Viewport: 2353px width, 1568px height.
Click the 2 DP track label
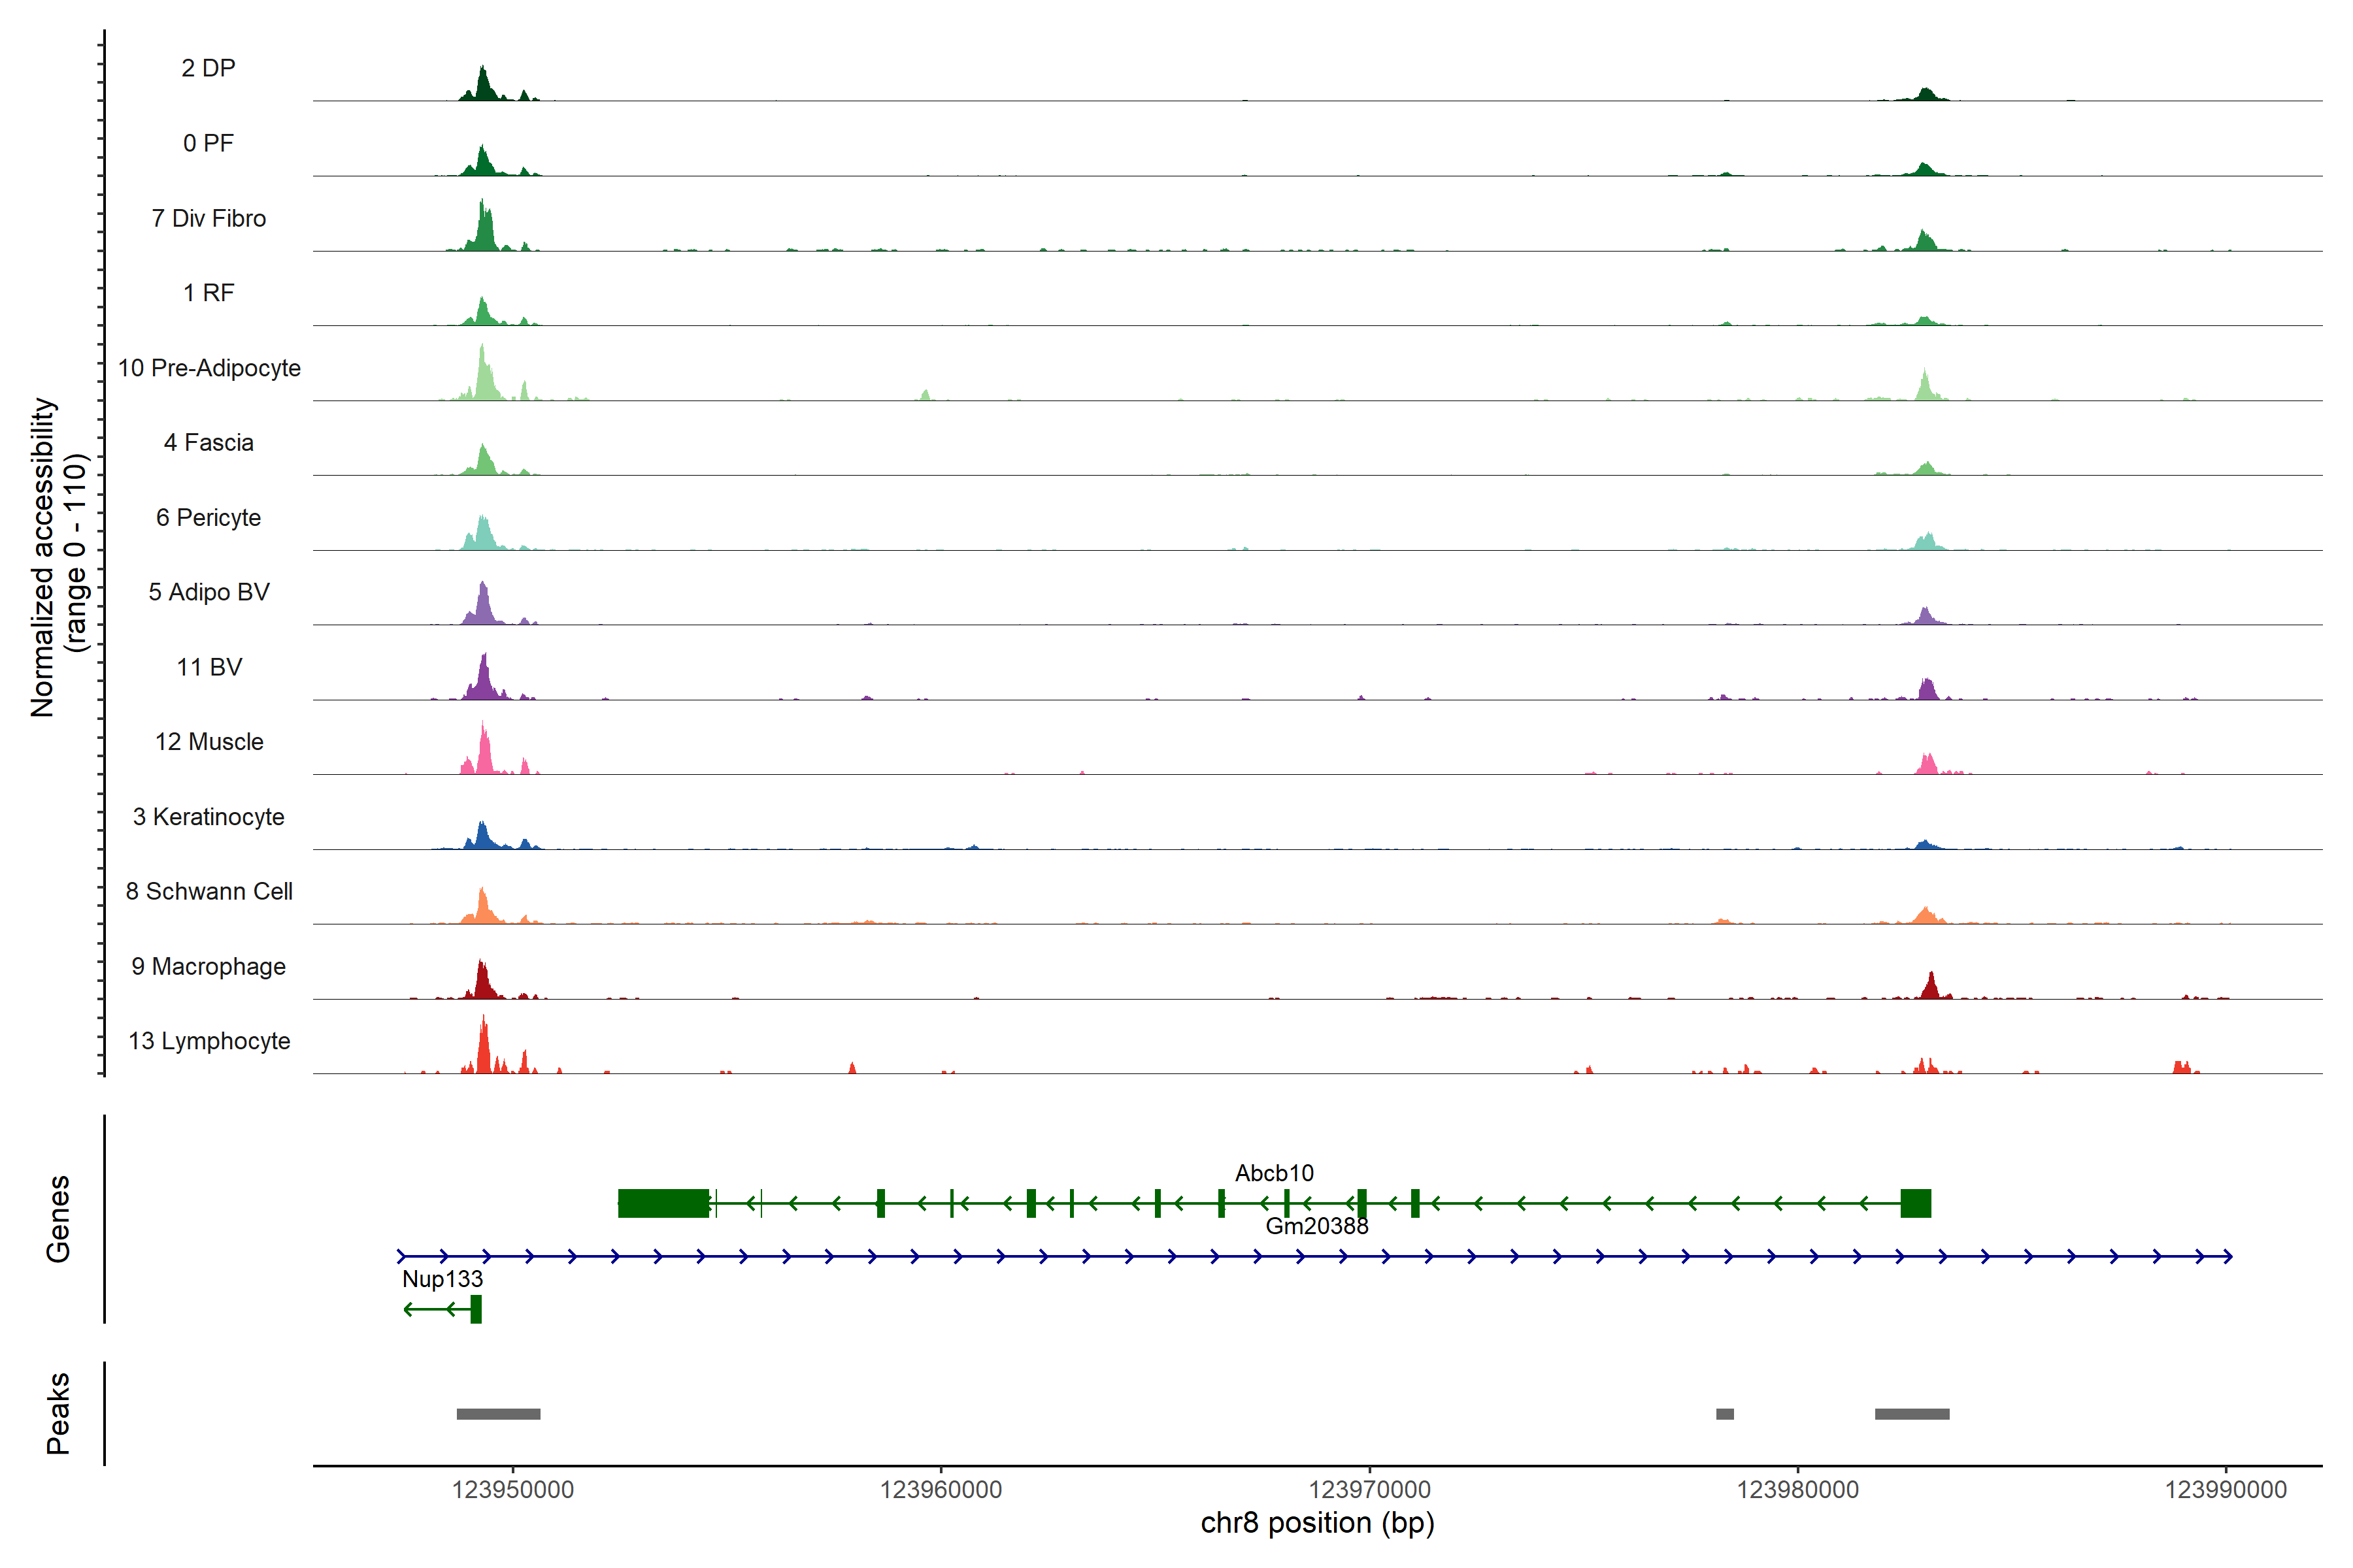pos(208,68)
